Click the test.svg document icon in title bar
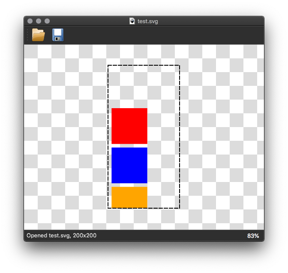The width and height of the screenshot is (288, 273). [132, 21]
